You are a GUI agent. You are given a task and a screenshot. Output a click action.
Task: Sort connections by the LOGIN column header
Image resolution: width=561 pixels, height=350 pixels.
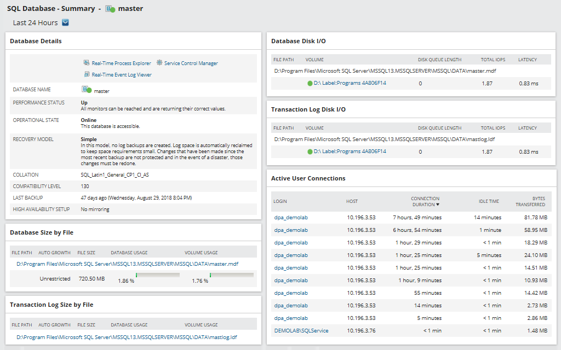click(x=280, y=201)
